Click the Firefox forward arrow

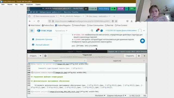click(34, 21)
